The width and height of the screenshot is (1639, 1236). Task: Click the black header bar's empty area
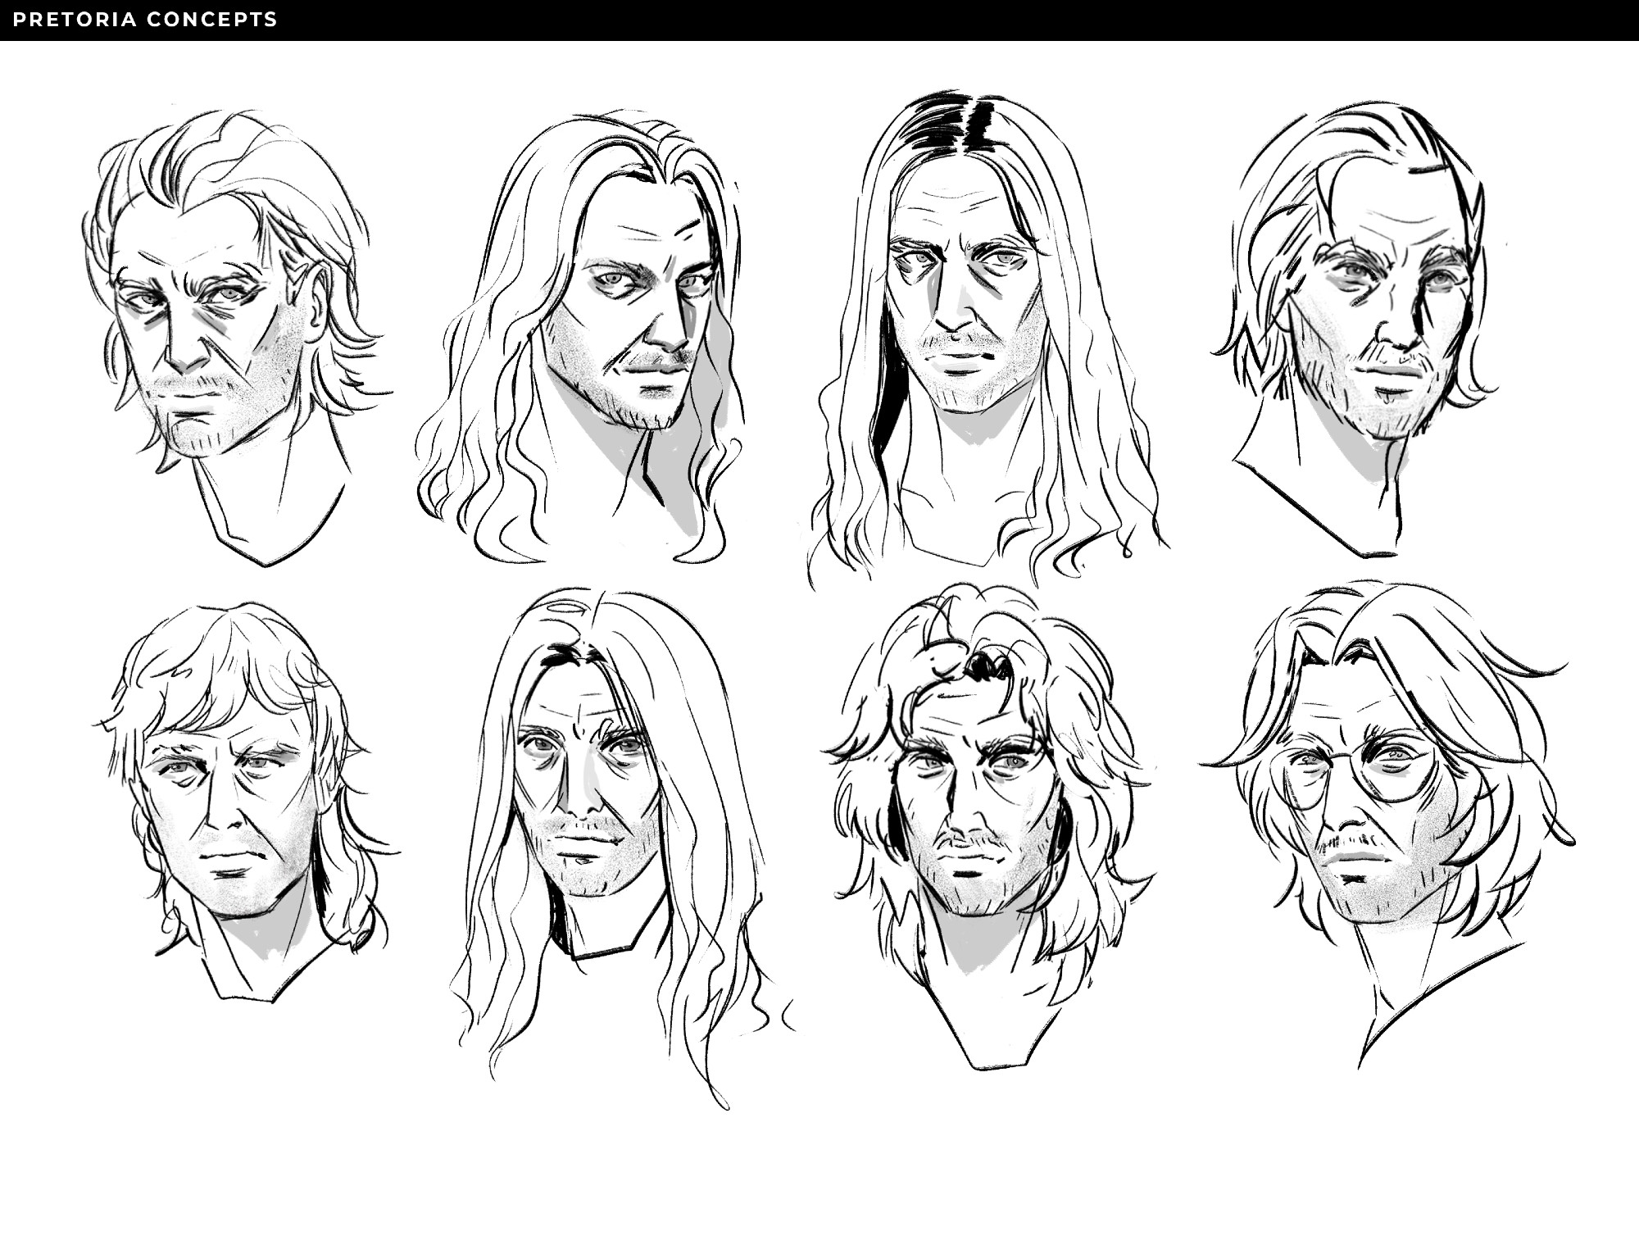tap(983, 20)
